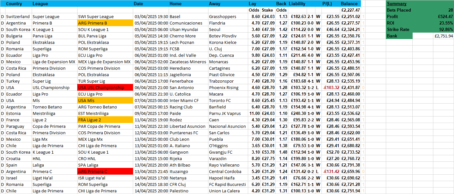The width and height of the screenshot is (454, 194).
Task: Click the Balance header cell
Action: coord(349,4)
